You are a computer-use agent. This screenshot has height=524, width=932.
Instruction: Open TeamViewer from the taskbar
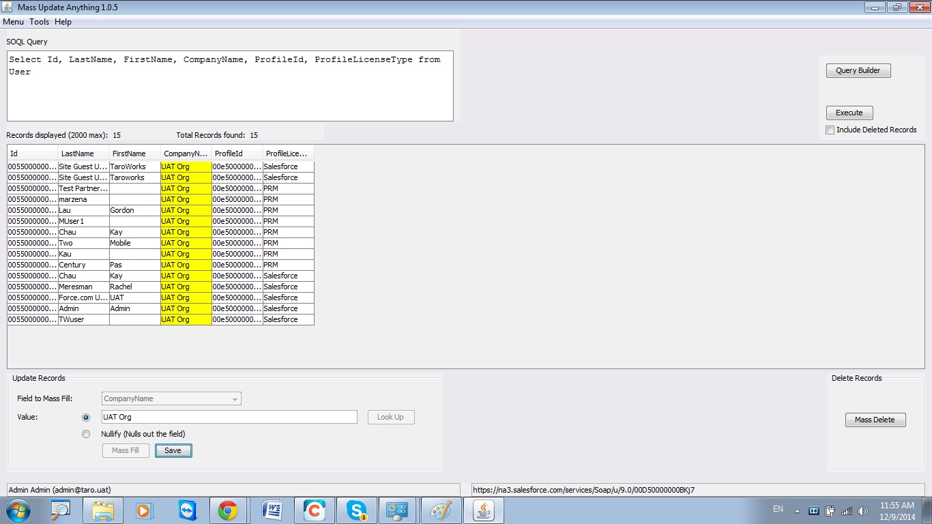coord(186,510)
